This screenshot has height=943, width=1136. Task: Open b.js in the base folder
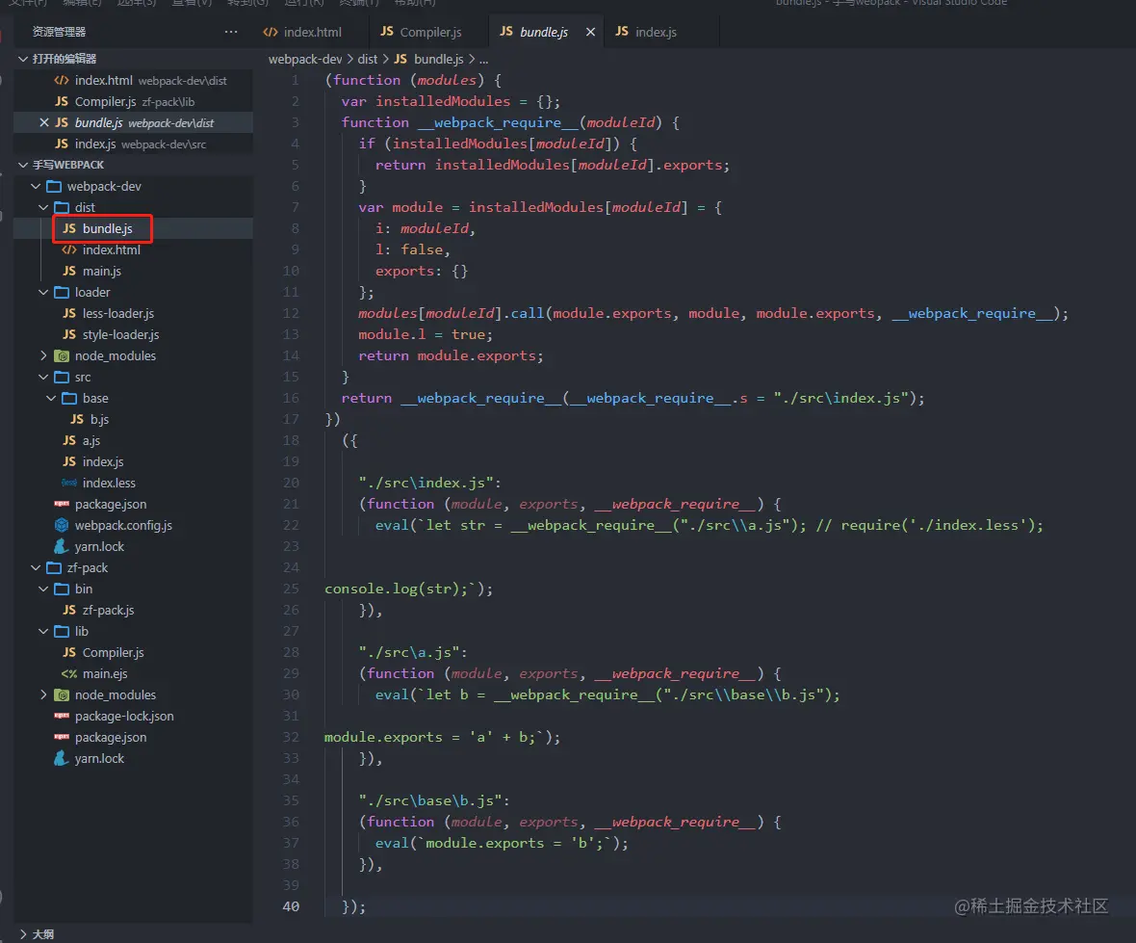tap(133, 419)
